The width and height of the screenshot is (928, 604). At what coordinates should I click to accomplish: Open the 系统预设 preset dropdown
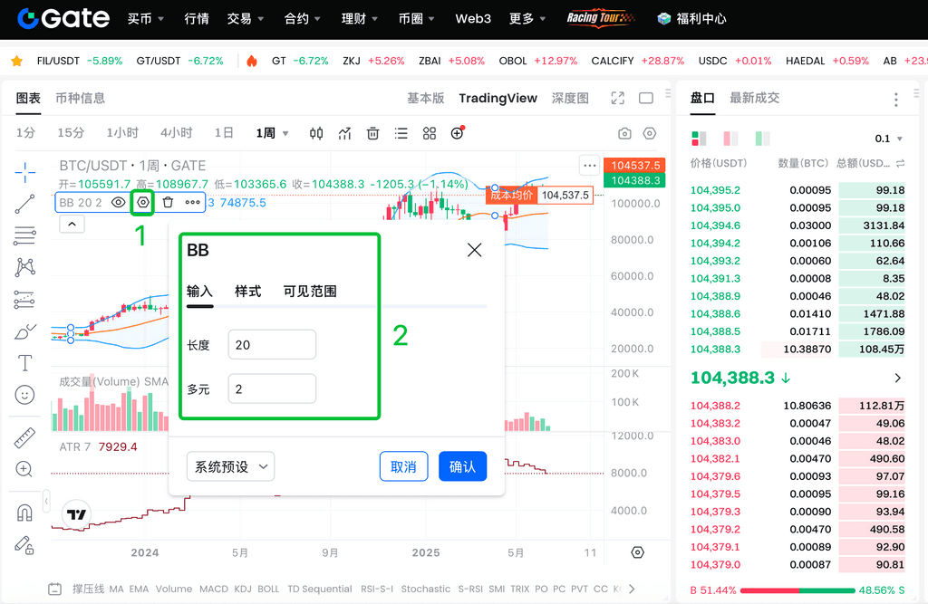230,467
